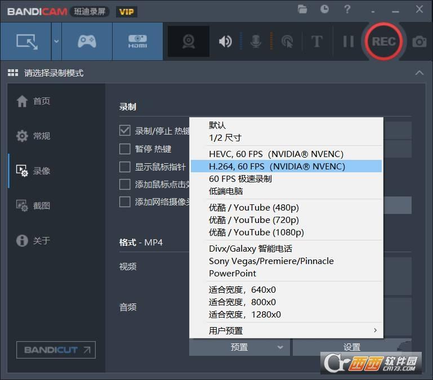Choose the PowerPoint preset
Image resolution: width=433 pixels, height=380 pixels.
click(286, 274)
